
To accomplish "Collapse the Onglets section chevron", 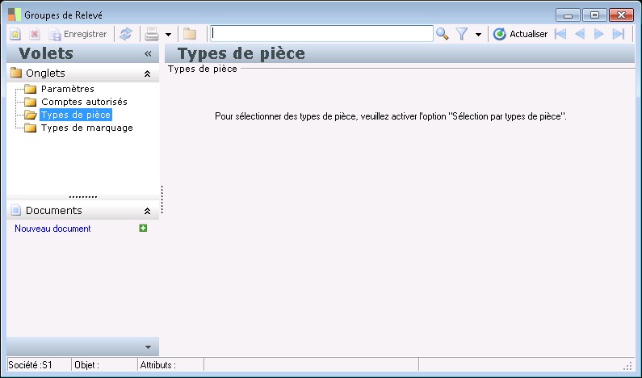I will point(148,73).
